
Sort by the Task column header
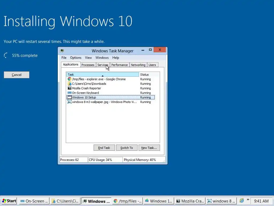point(102,75)
